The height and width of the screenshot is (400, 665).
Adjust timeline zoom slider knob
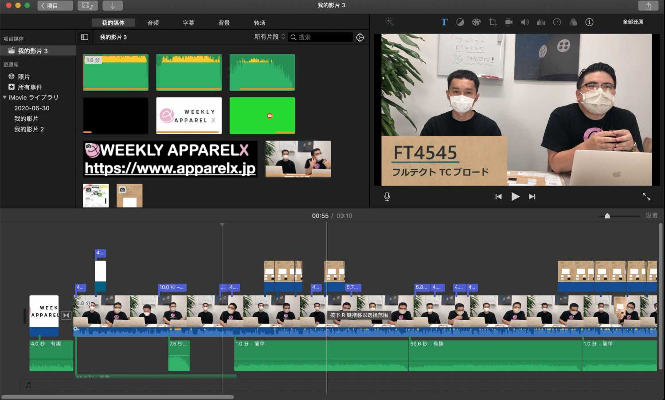(607, 216)
